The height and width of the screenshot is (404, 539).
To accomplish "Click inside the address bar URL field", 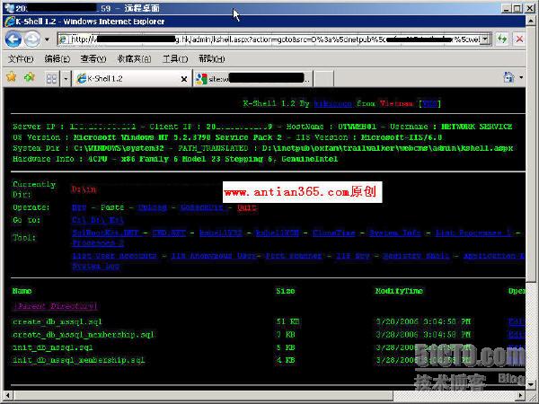I will pyautogui.click(x=273, y=40).
